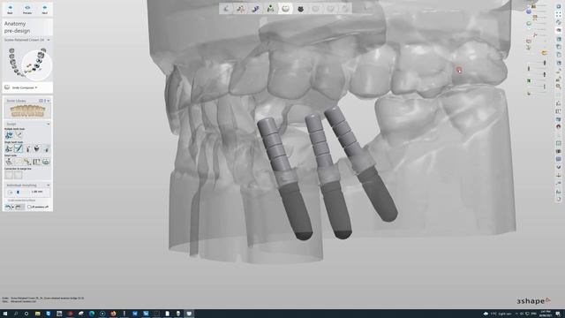Select the second Smart tools icon
The image size is (565, 318).
(x=19, y=162)
